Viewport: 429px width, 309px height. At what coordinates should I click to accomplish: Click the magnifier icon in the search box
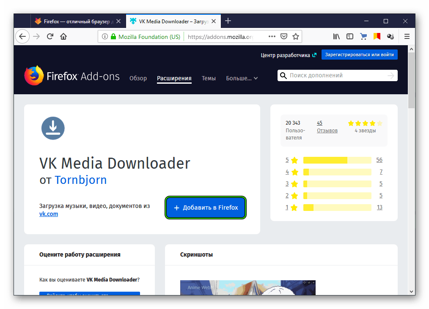coord(283,76)
